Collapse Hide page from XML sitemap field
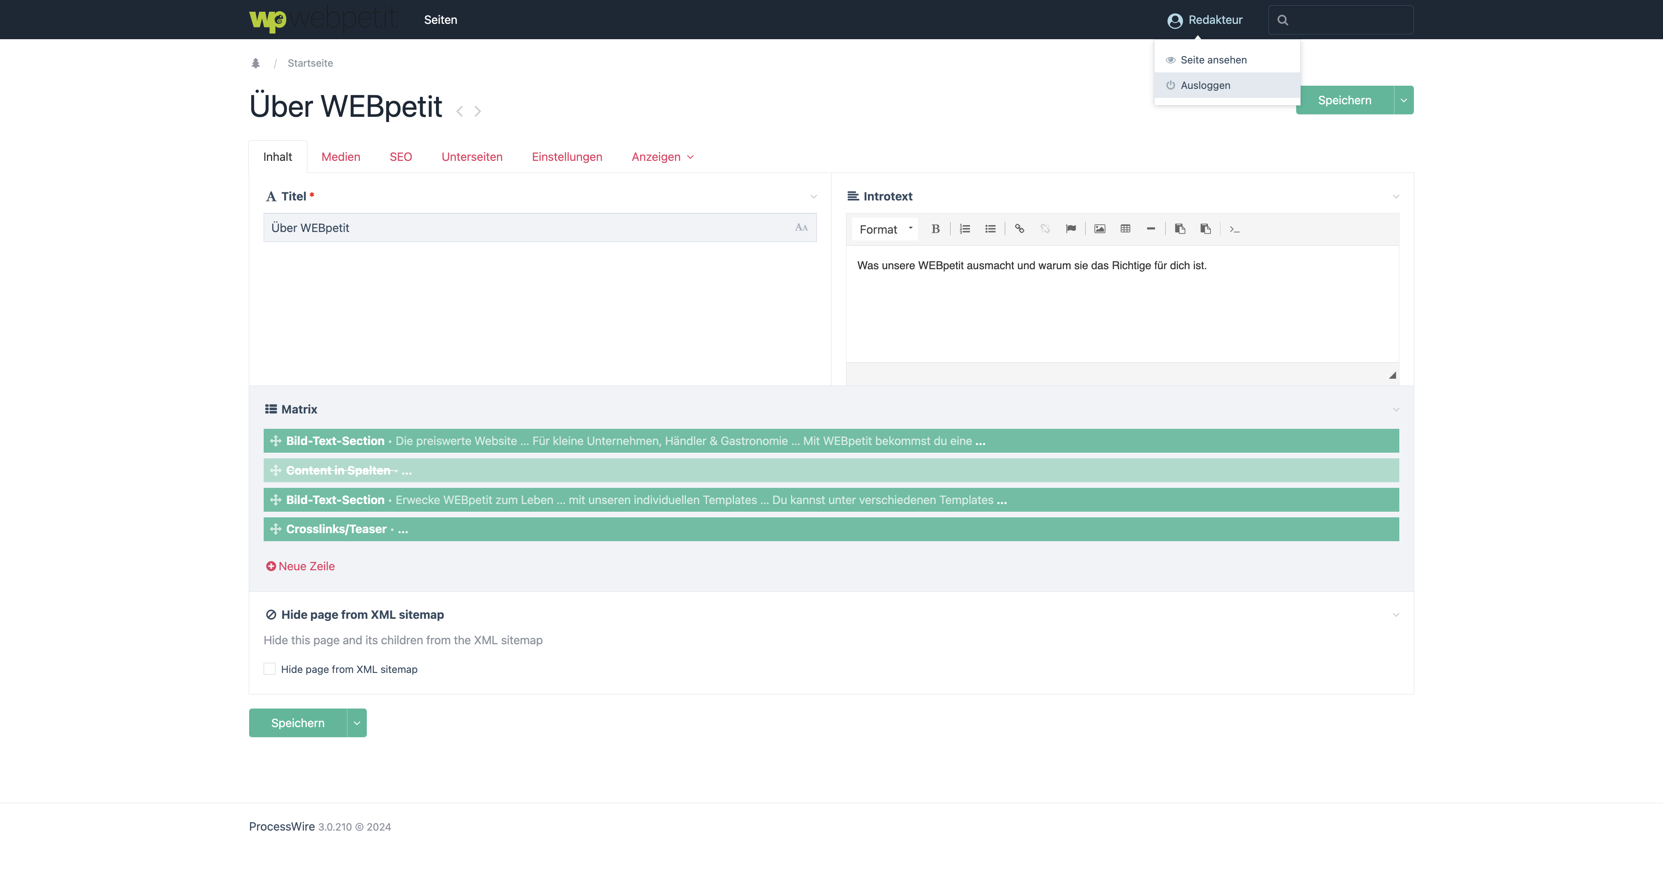Viewport: 1663px width, 890px height. pos(1396,614)
